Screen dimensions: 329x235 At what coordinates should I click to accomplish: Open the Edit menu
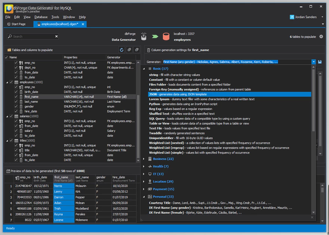(17, 17)
